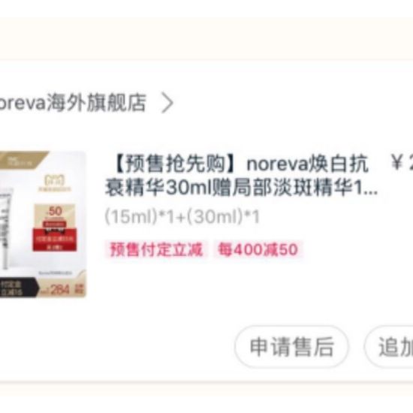The image size is (413, 413).
Task: Select the 每400减50 discount tag
Action: coord(258,249)
